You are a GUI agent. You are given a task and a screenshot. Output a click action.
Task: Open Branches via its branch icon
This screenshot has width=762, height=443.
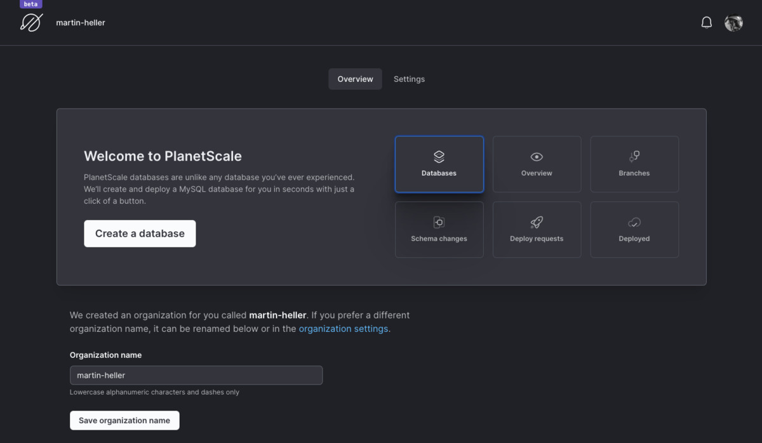coord(634,156)
